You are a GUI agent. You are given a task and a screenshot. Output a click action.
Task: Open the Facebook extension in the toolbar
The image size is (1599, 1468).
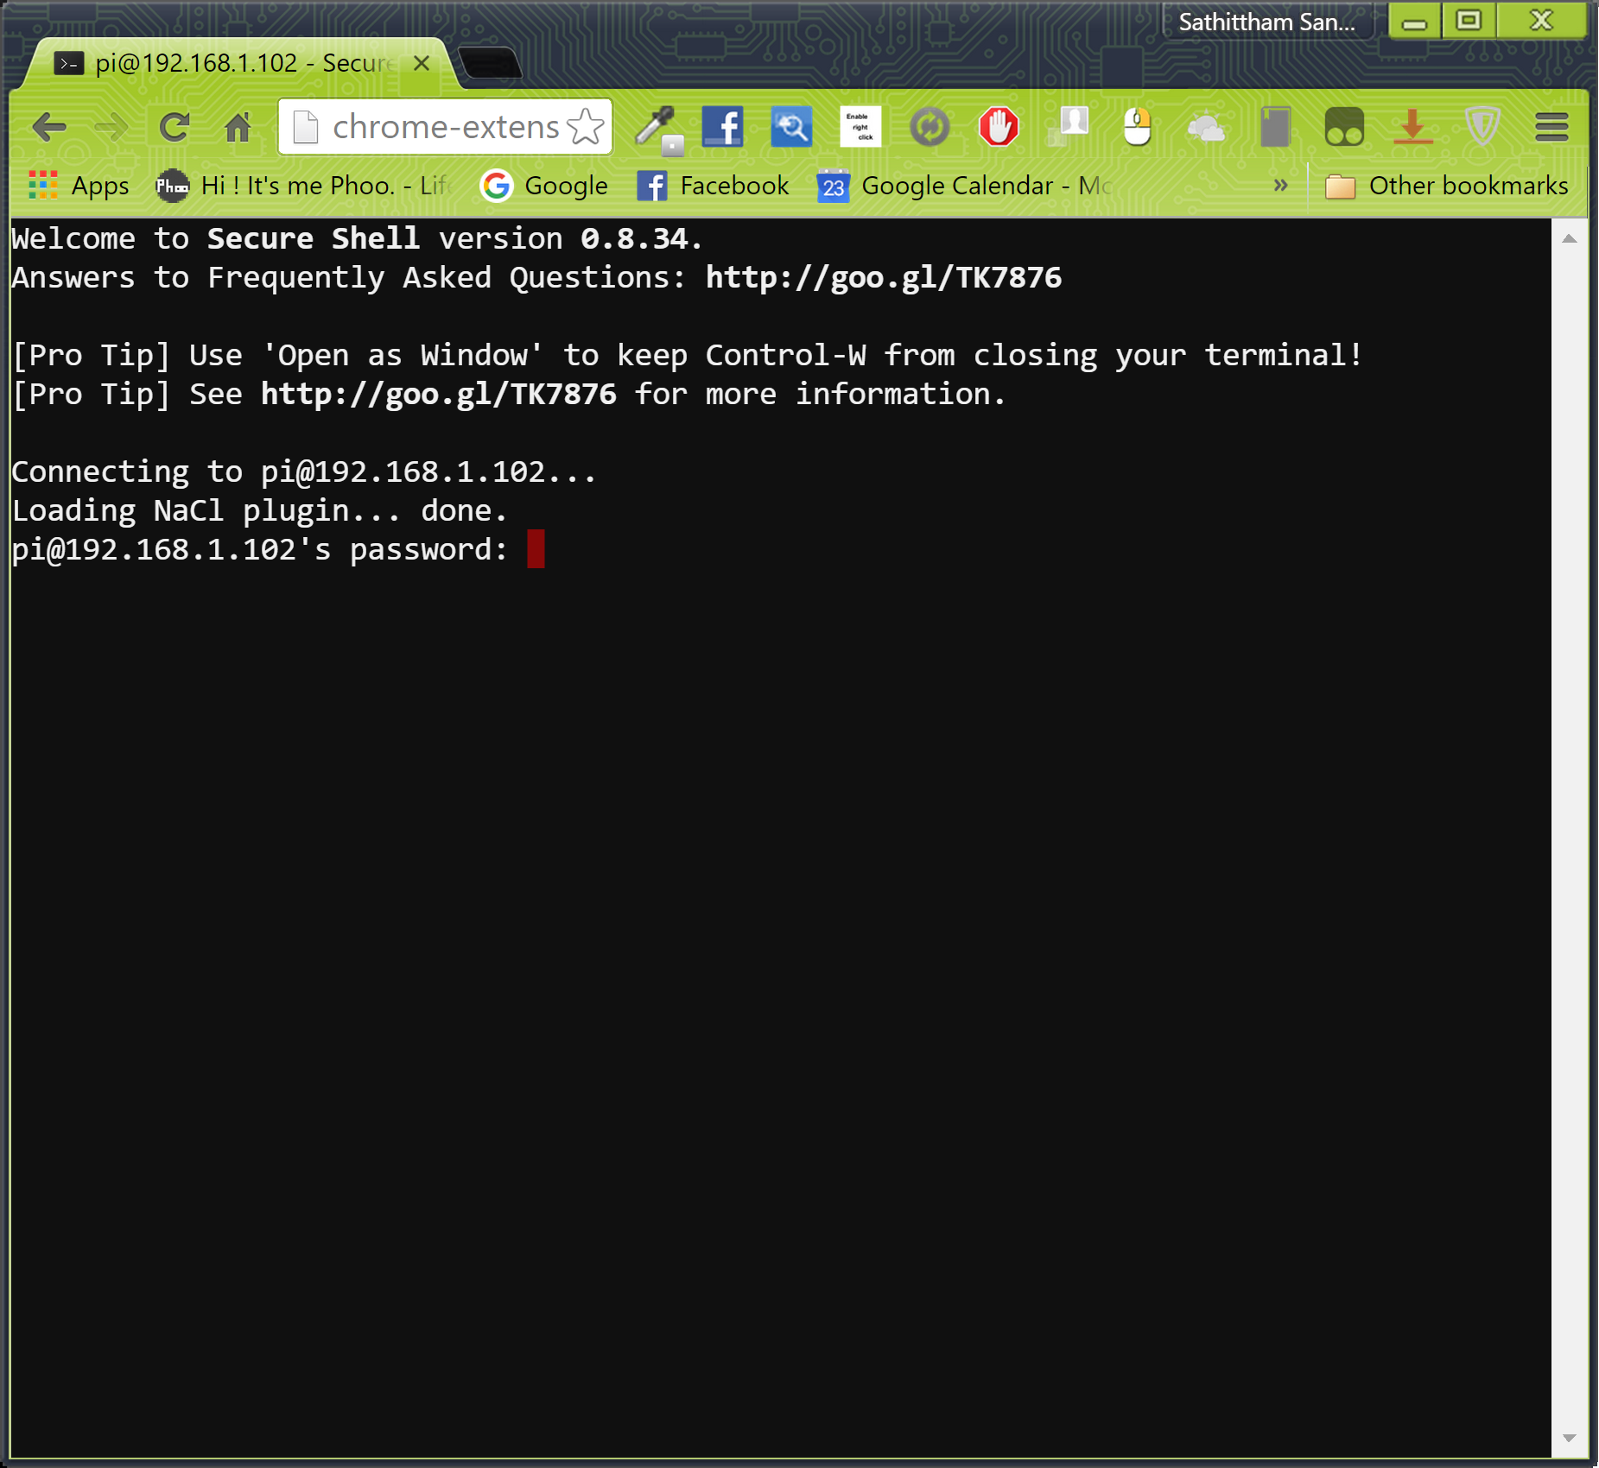click(722, 126)
